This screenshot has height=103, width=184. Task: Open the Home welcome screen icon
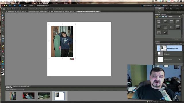point(182,5)
